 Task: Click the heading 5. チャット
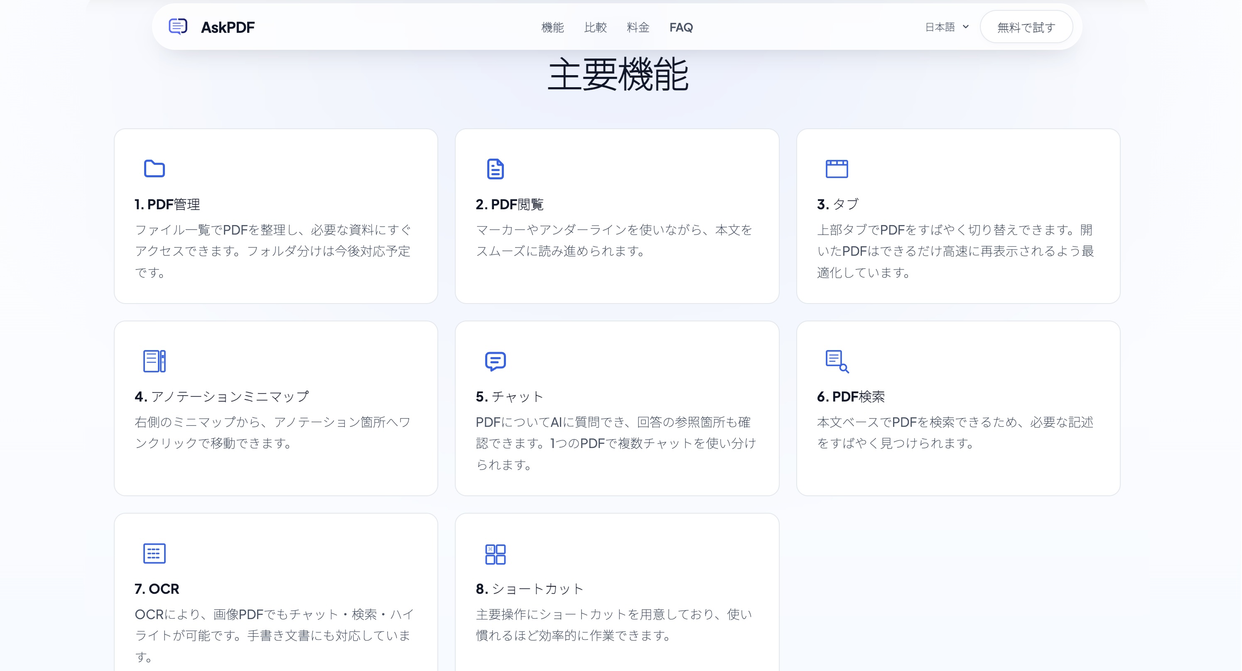(509, 397)
